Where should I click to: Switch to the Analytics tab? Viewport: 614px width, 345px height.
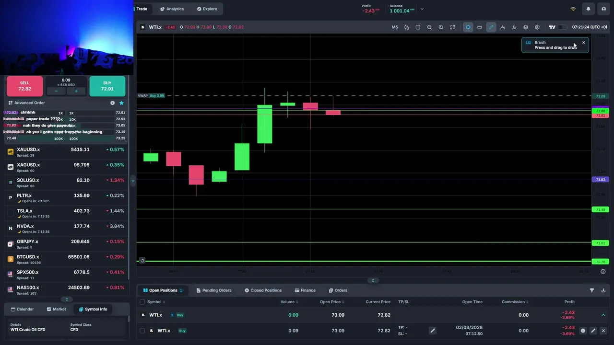[172, 9]
